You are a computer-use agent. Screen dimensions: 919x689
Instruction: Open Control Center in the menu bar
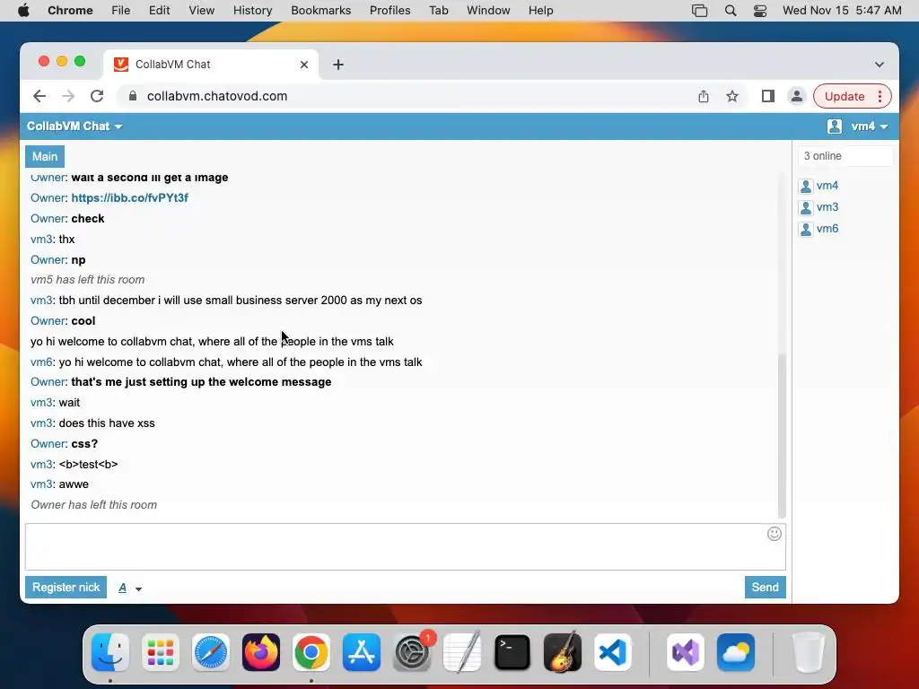click(760, 11)
